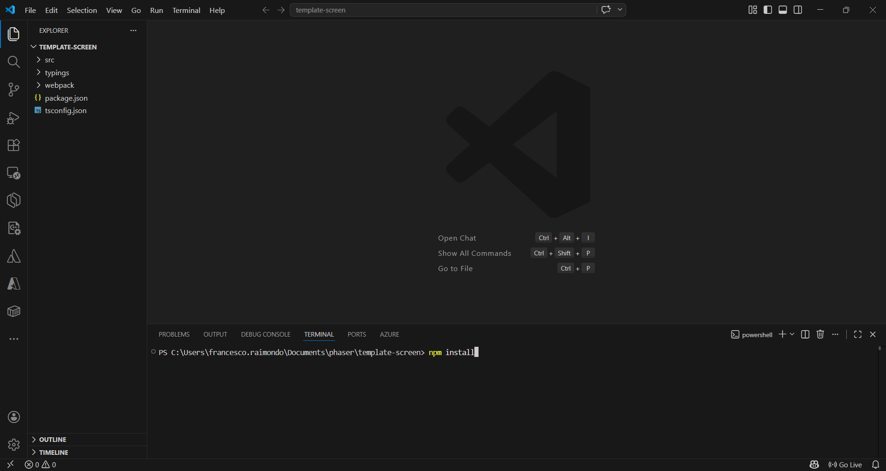Open the Run and Debug view

click(x=14, y=118)
